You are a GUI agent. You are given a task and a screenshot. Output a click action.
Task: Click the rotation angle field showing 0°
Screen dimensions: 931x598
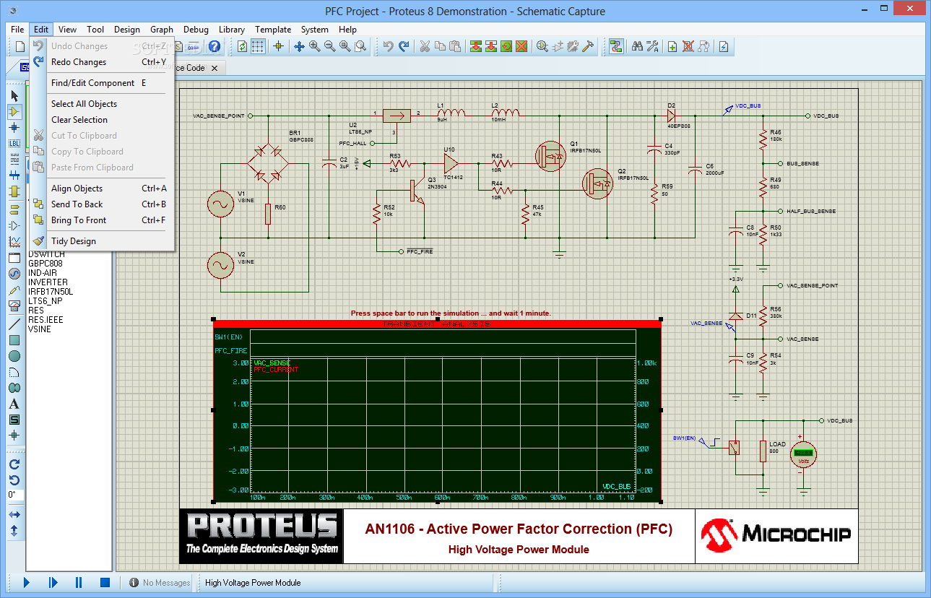pos(14,495)
